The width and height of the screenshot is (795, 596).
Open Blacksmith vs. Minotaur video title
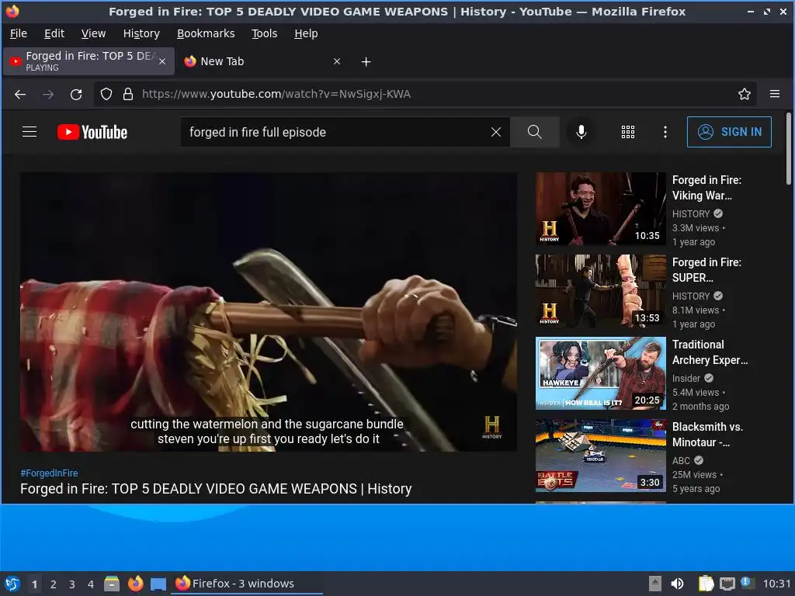(707, 435)
